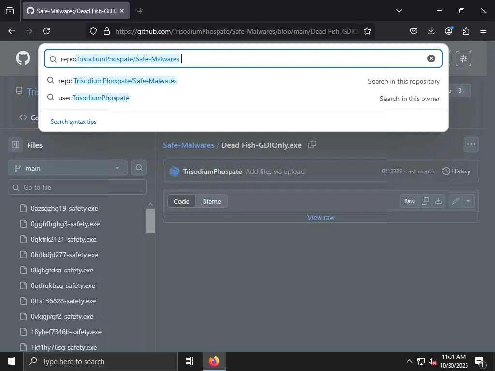Click the file tree scrollbar thumb
The height and width of the screenshot is (371, 495).
click(x=151, y=221)
